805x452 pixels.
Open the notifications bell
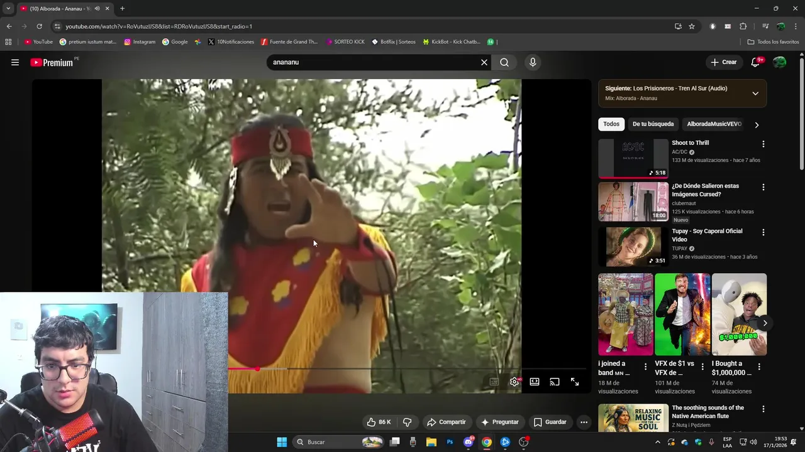click(x=756, y=62)
